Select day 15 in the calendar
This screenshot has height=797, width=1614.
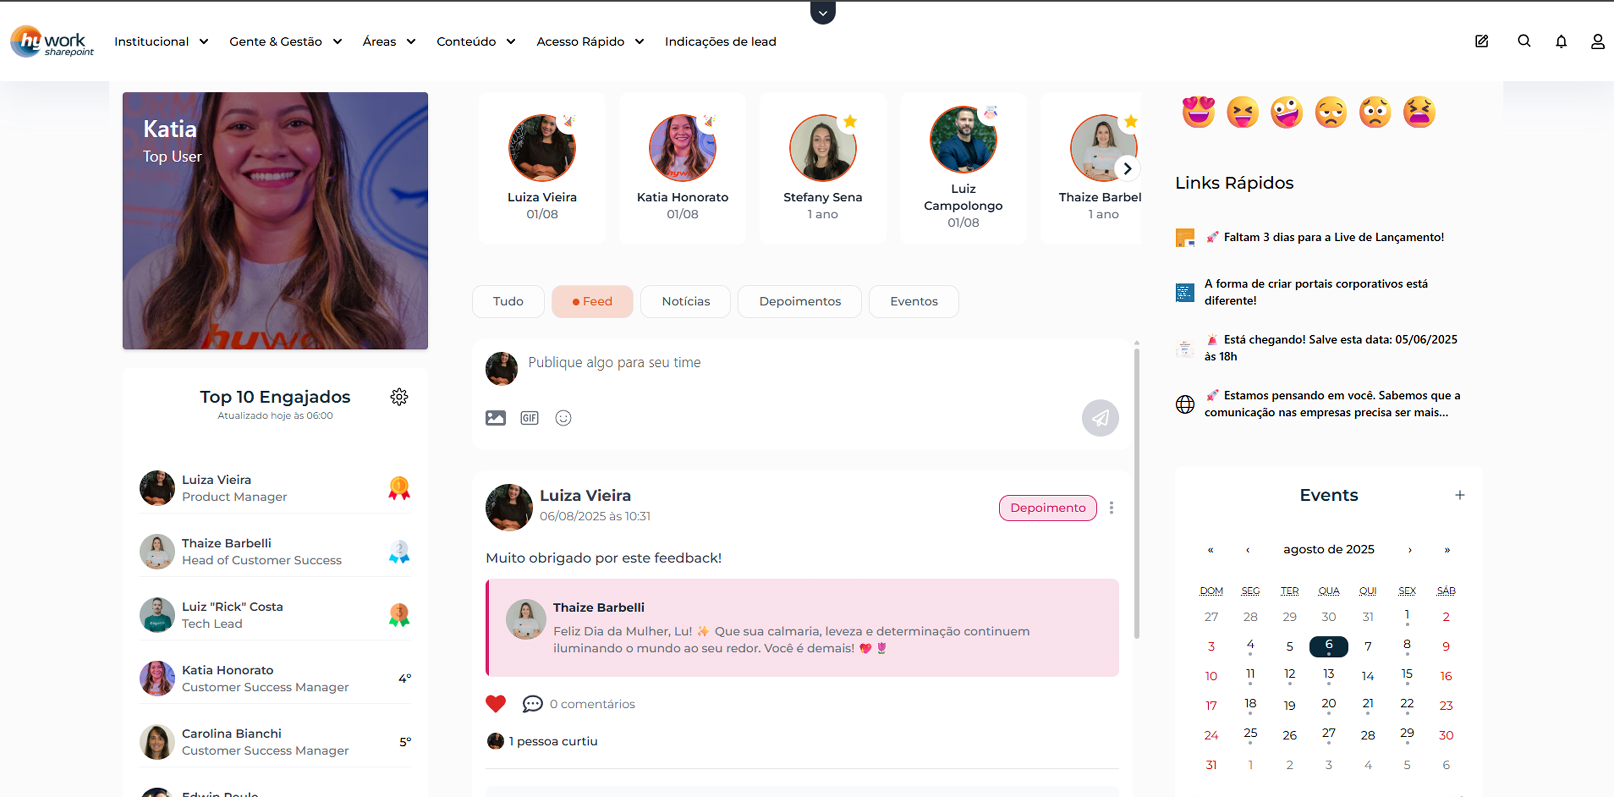coord(1407,675)
